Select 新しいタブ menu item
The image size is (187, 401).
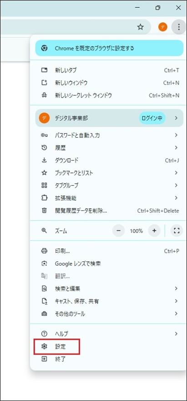[109, 70]
